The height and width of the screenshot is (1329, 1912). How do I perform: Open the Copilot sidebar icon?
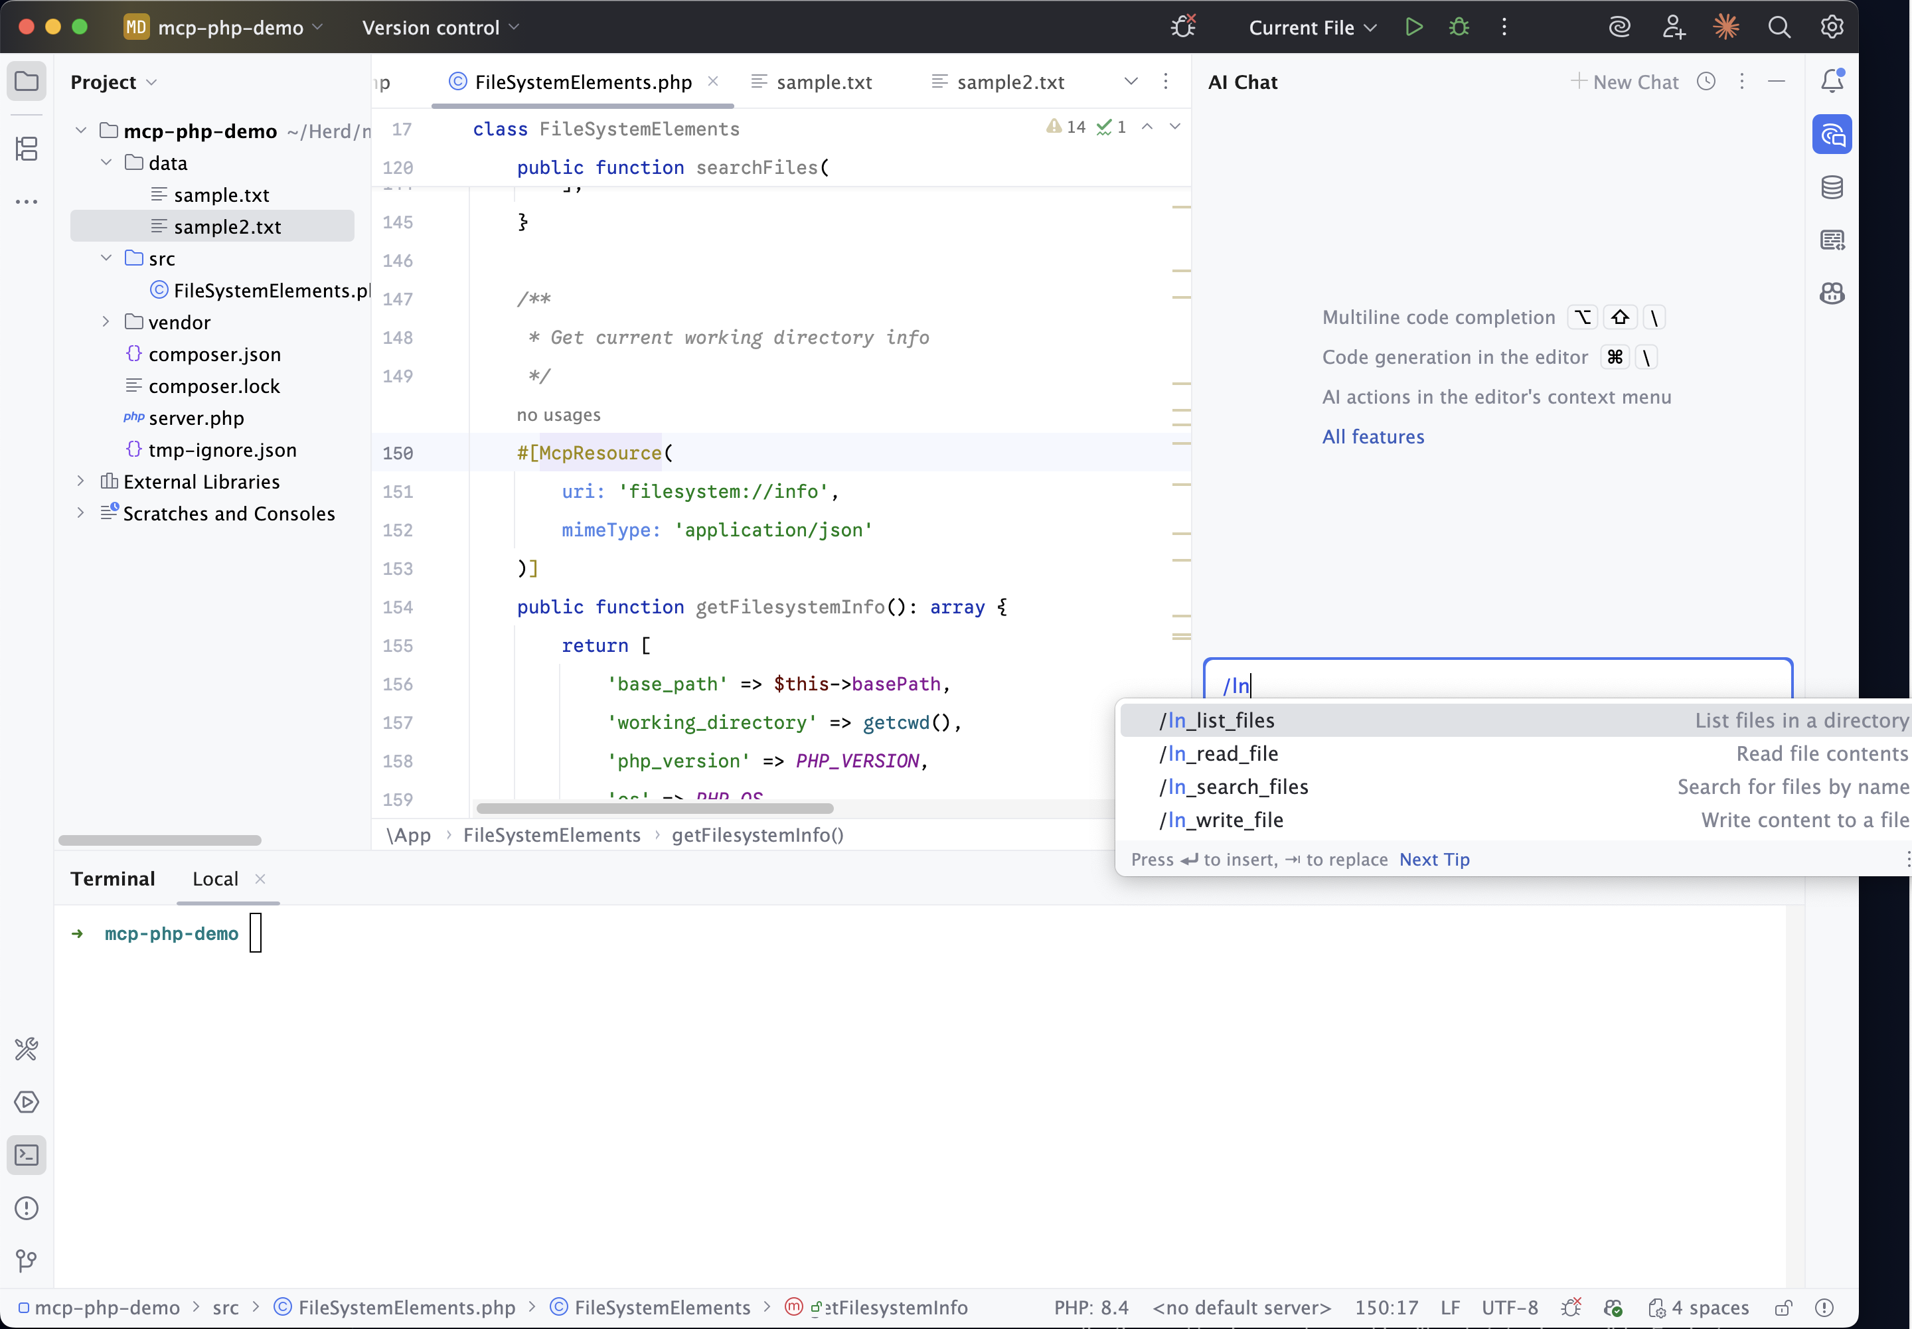tap(1832, 293)
